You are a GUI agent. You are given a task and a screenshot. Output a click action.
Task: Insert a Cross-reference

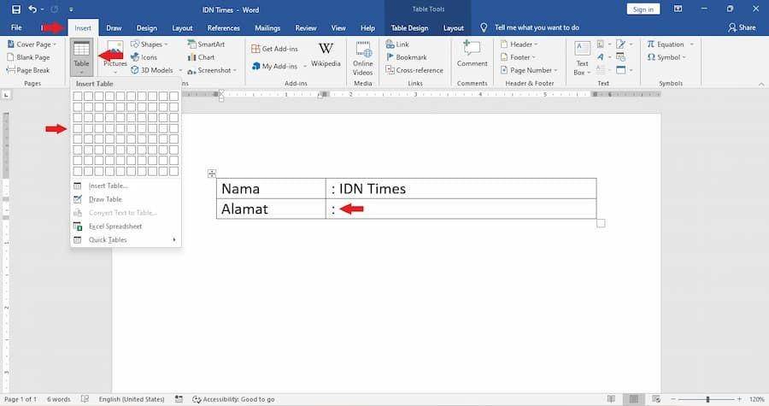click(414, 70)
